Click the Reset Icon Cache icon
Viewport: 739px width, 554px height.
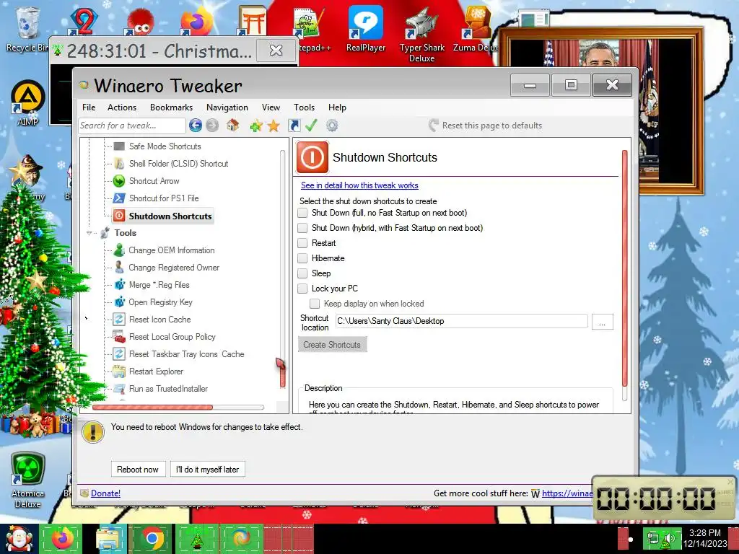click(119, 320)
